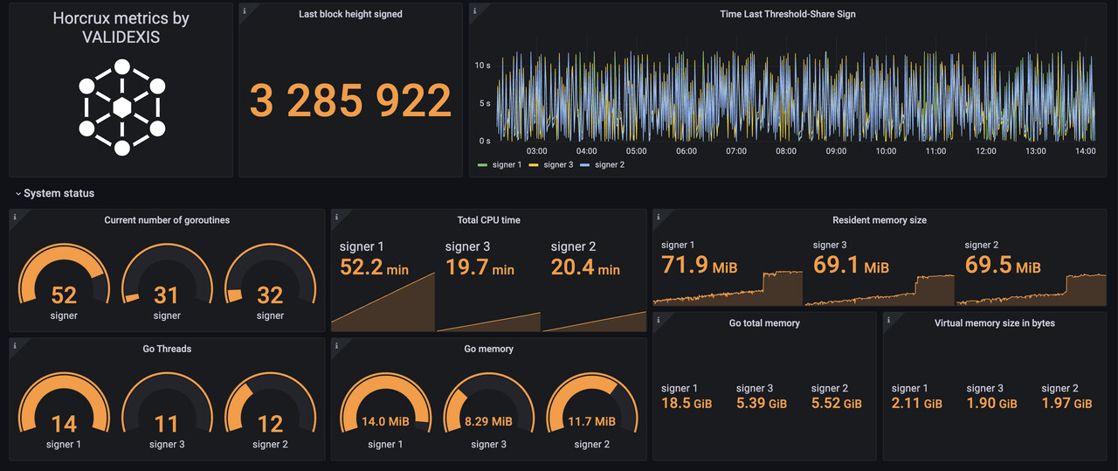1118x471 pixels.
Task: Click info icon on Go Threads panel
Action: coord(15,344)
